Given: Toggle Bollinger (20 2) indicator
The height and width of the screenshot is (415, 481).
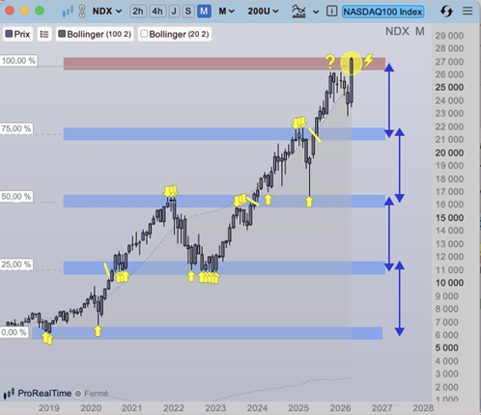Looking at the screenshot, I should [x=175, y=34].
